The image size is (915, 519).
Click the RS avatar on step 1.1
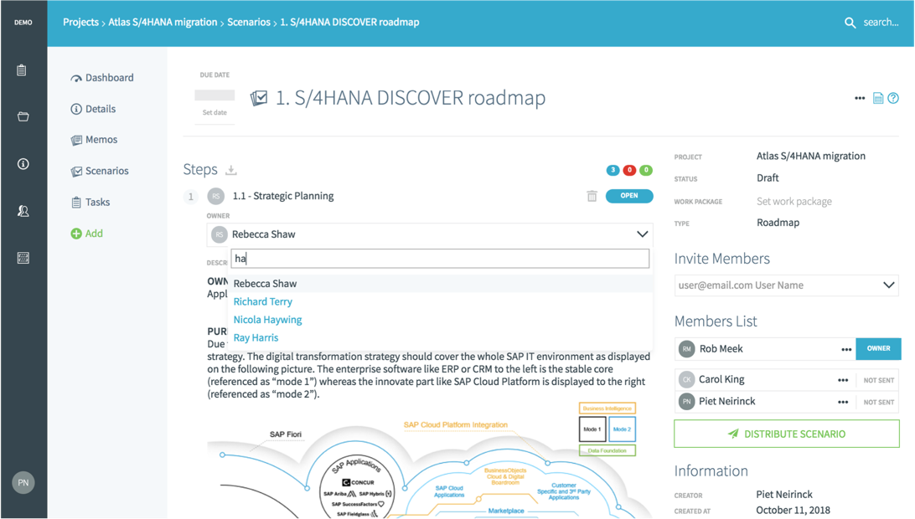pos(216,196)
